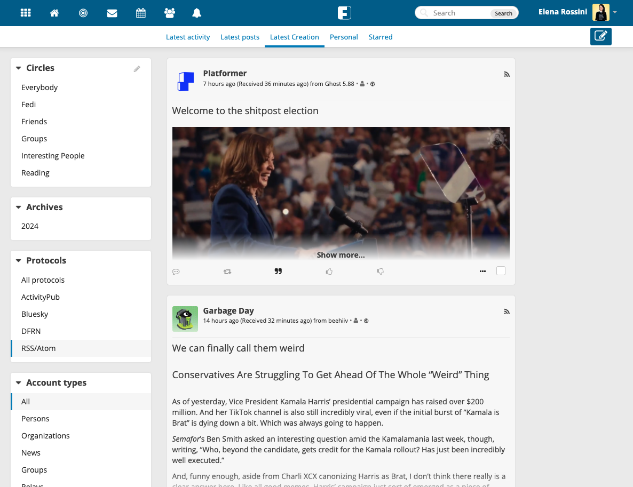The width and height of the screenshot is (633, 487).
Task: Switch to the Starred tab
Action: (x=381, y=37)
